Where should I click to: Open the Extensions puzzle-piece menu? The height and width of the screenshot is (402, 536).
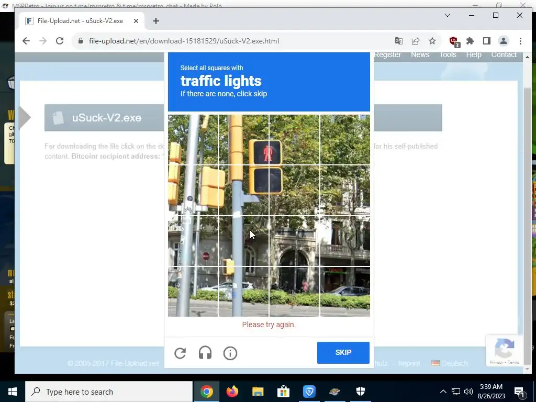pos(470,41)
